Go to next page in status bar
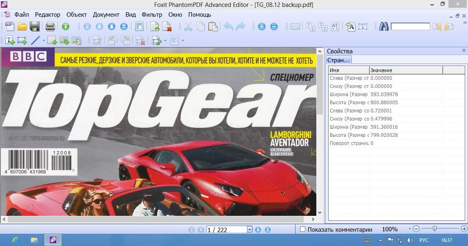The width and height of the screenshot is (468, 246). click(x=258, y=230)
